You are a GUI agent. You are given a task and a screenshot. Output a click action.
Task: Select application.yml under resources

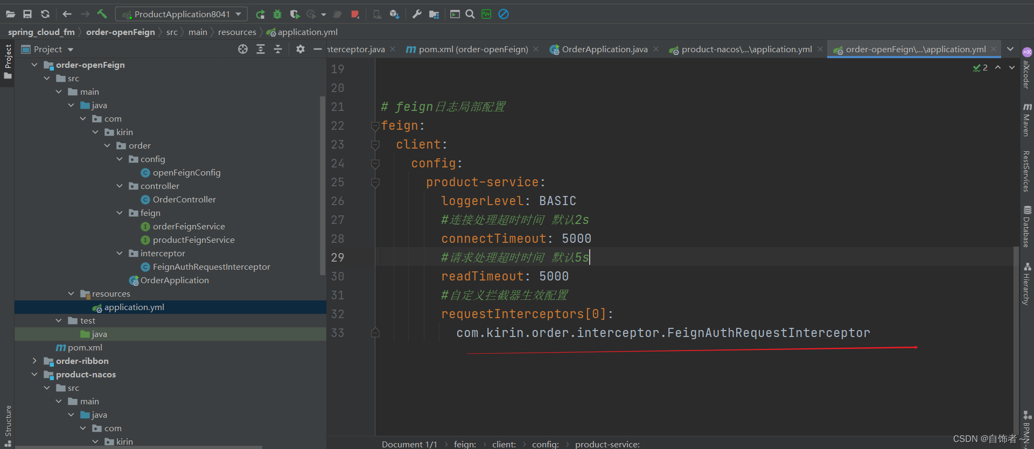click(134, 307)
